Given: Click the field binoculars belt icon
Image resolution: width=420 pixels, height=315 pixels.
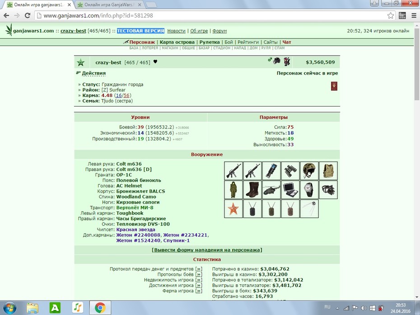Looking at the screenshot, I should (x=290, y=171).
